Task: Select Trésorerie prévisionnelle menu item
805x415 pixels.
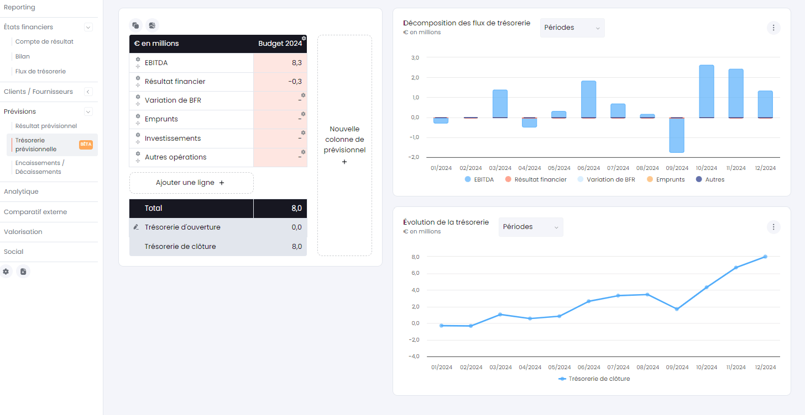Action: [52, 145]
